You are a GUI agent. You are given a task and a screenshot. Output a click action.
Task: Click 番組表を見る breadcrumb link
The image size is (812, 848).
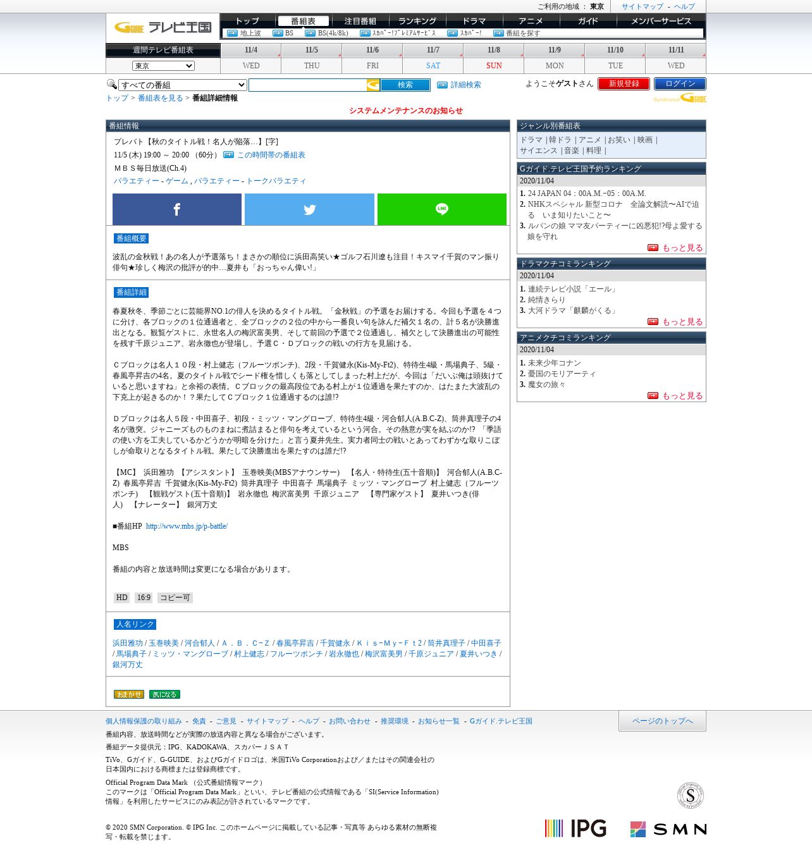pos(160,98)
